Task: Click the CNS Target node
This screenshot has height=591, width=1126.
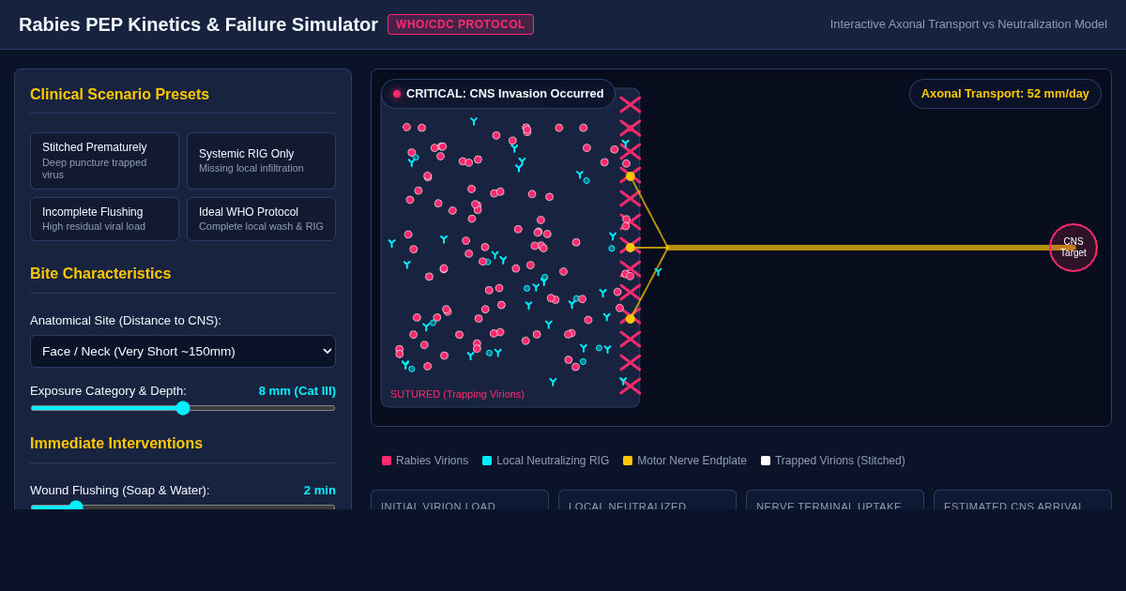Action: point(1073,248)
